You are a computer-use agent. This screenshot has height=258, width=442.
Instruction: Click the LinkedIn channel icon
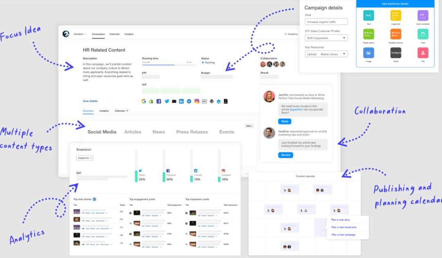(x=181, y=101)
